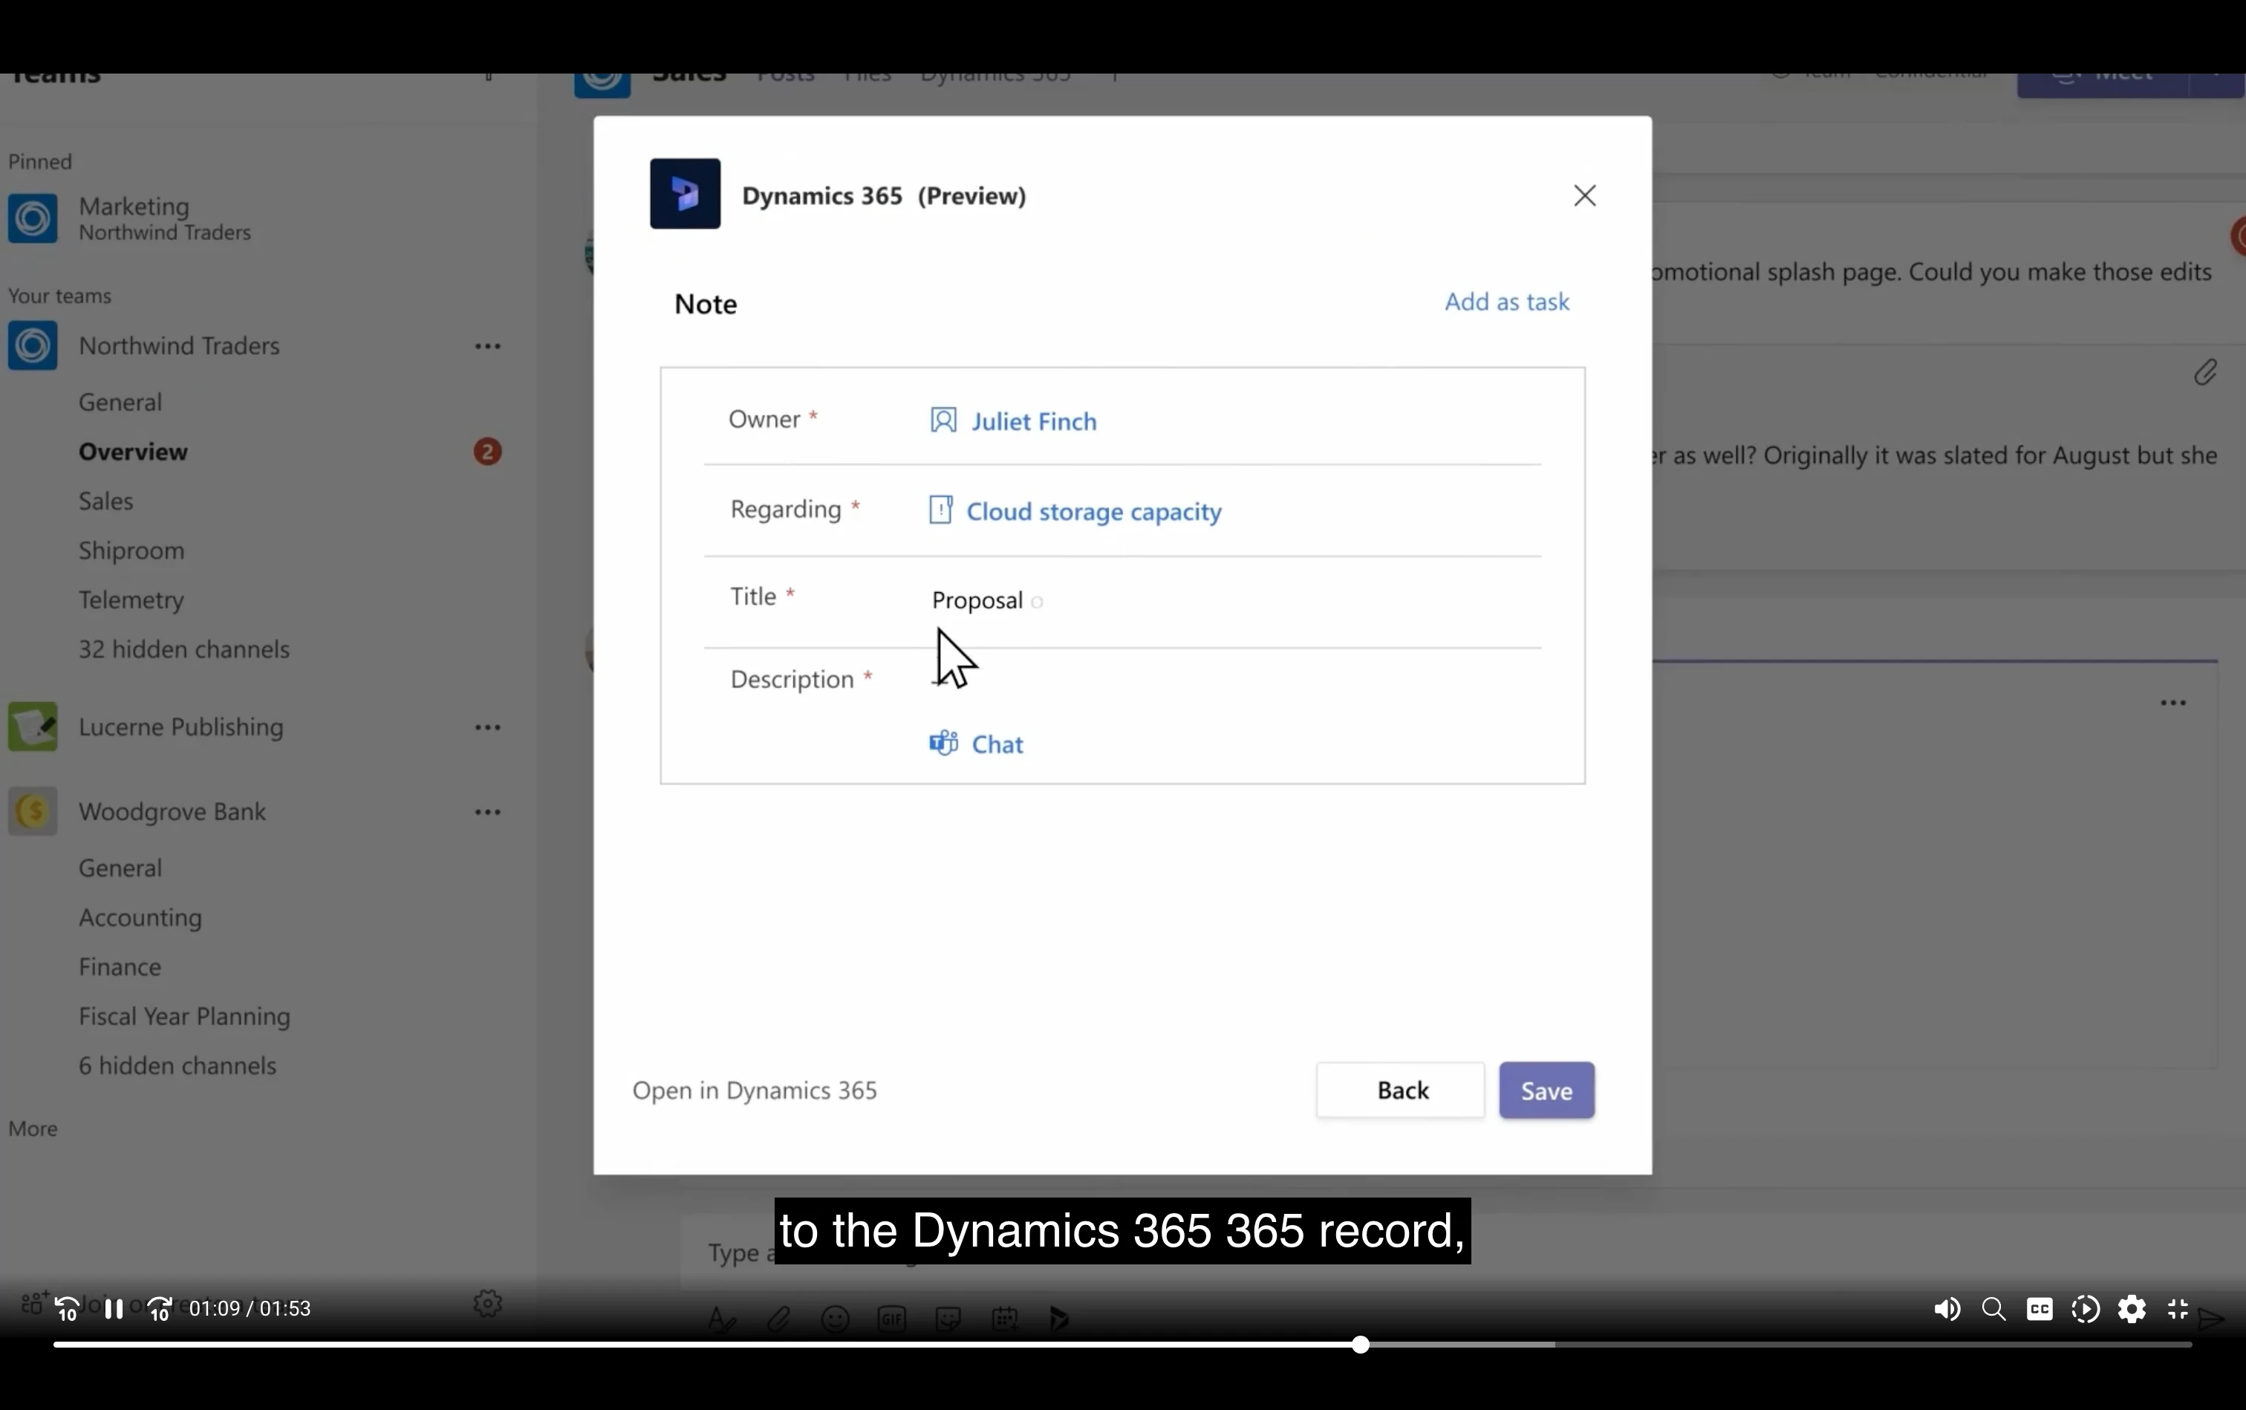Open the GIF picker in compose bar
The image size is (2246, 1410).
pyautogui.click(x=892, y=1319)
